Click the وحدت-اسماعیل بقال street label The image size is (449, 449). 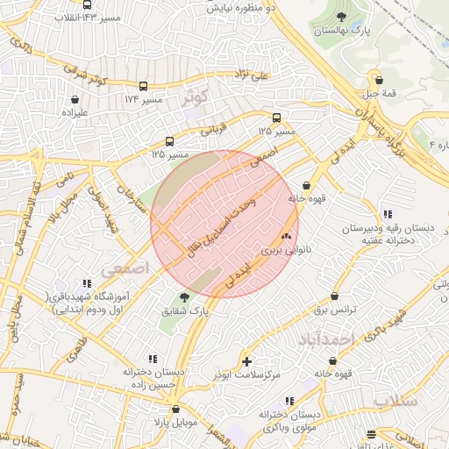coord(222,228)
